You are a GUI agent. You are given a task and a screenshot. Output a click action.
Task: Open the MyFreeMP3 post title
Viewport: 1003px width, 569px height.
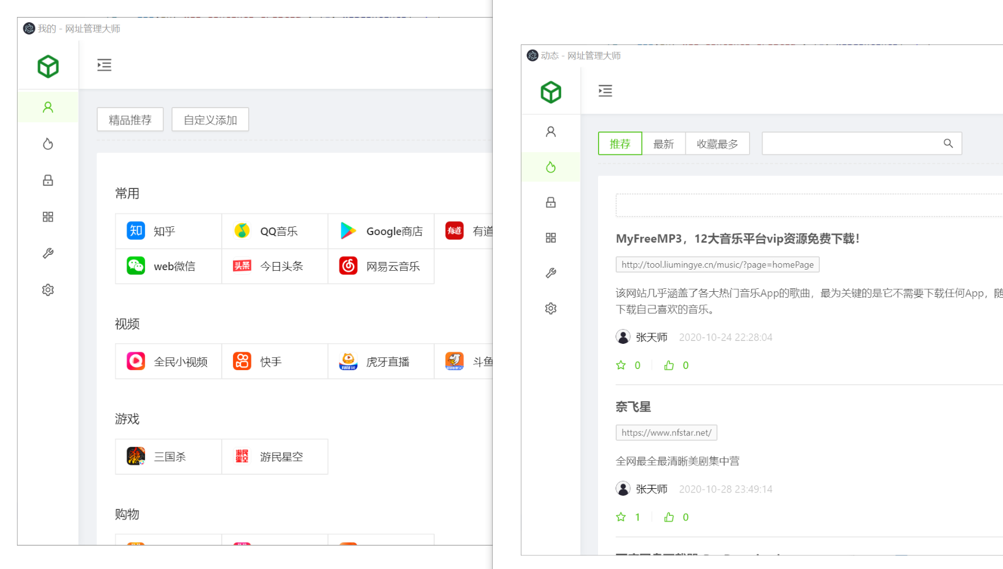click(x=737, y=239)
